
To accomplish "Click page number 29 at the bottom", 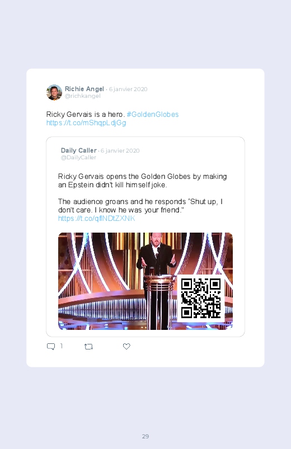I will pyautogui.click(x=145, y=436).
